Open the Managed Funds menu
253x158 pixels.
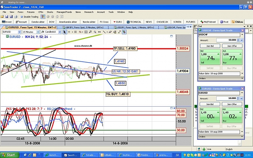pos(64,12)
